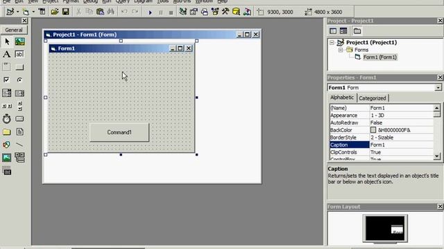The height and width of the screenshot is (249, 444).
Task: Click the Break pause toolbar button
Action: (x=160, y=12)
